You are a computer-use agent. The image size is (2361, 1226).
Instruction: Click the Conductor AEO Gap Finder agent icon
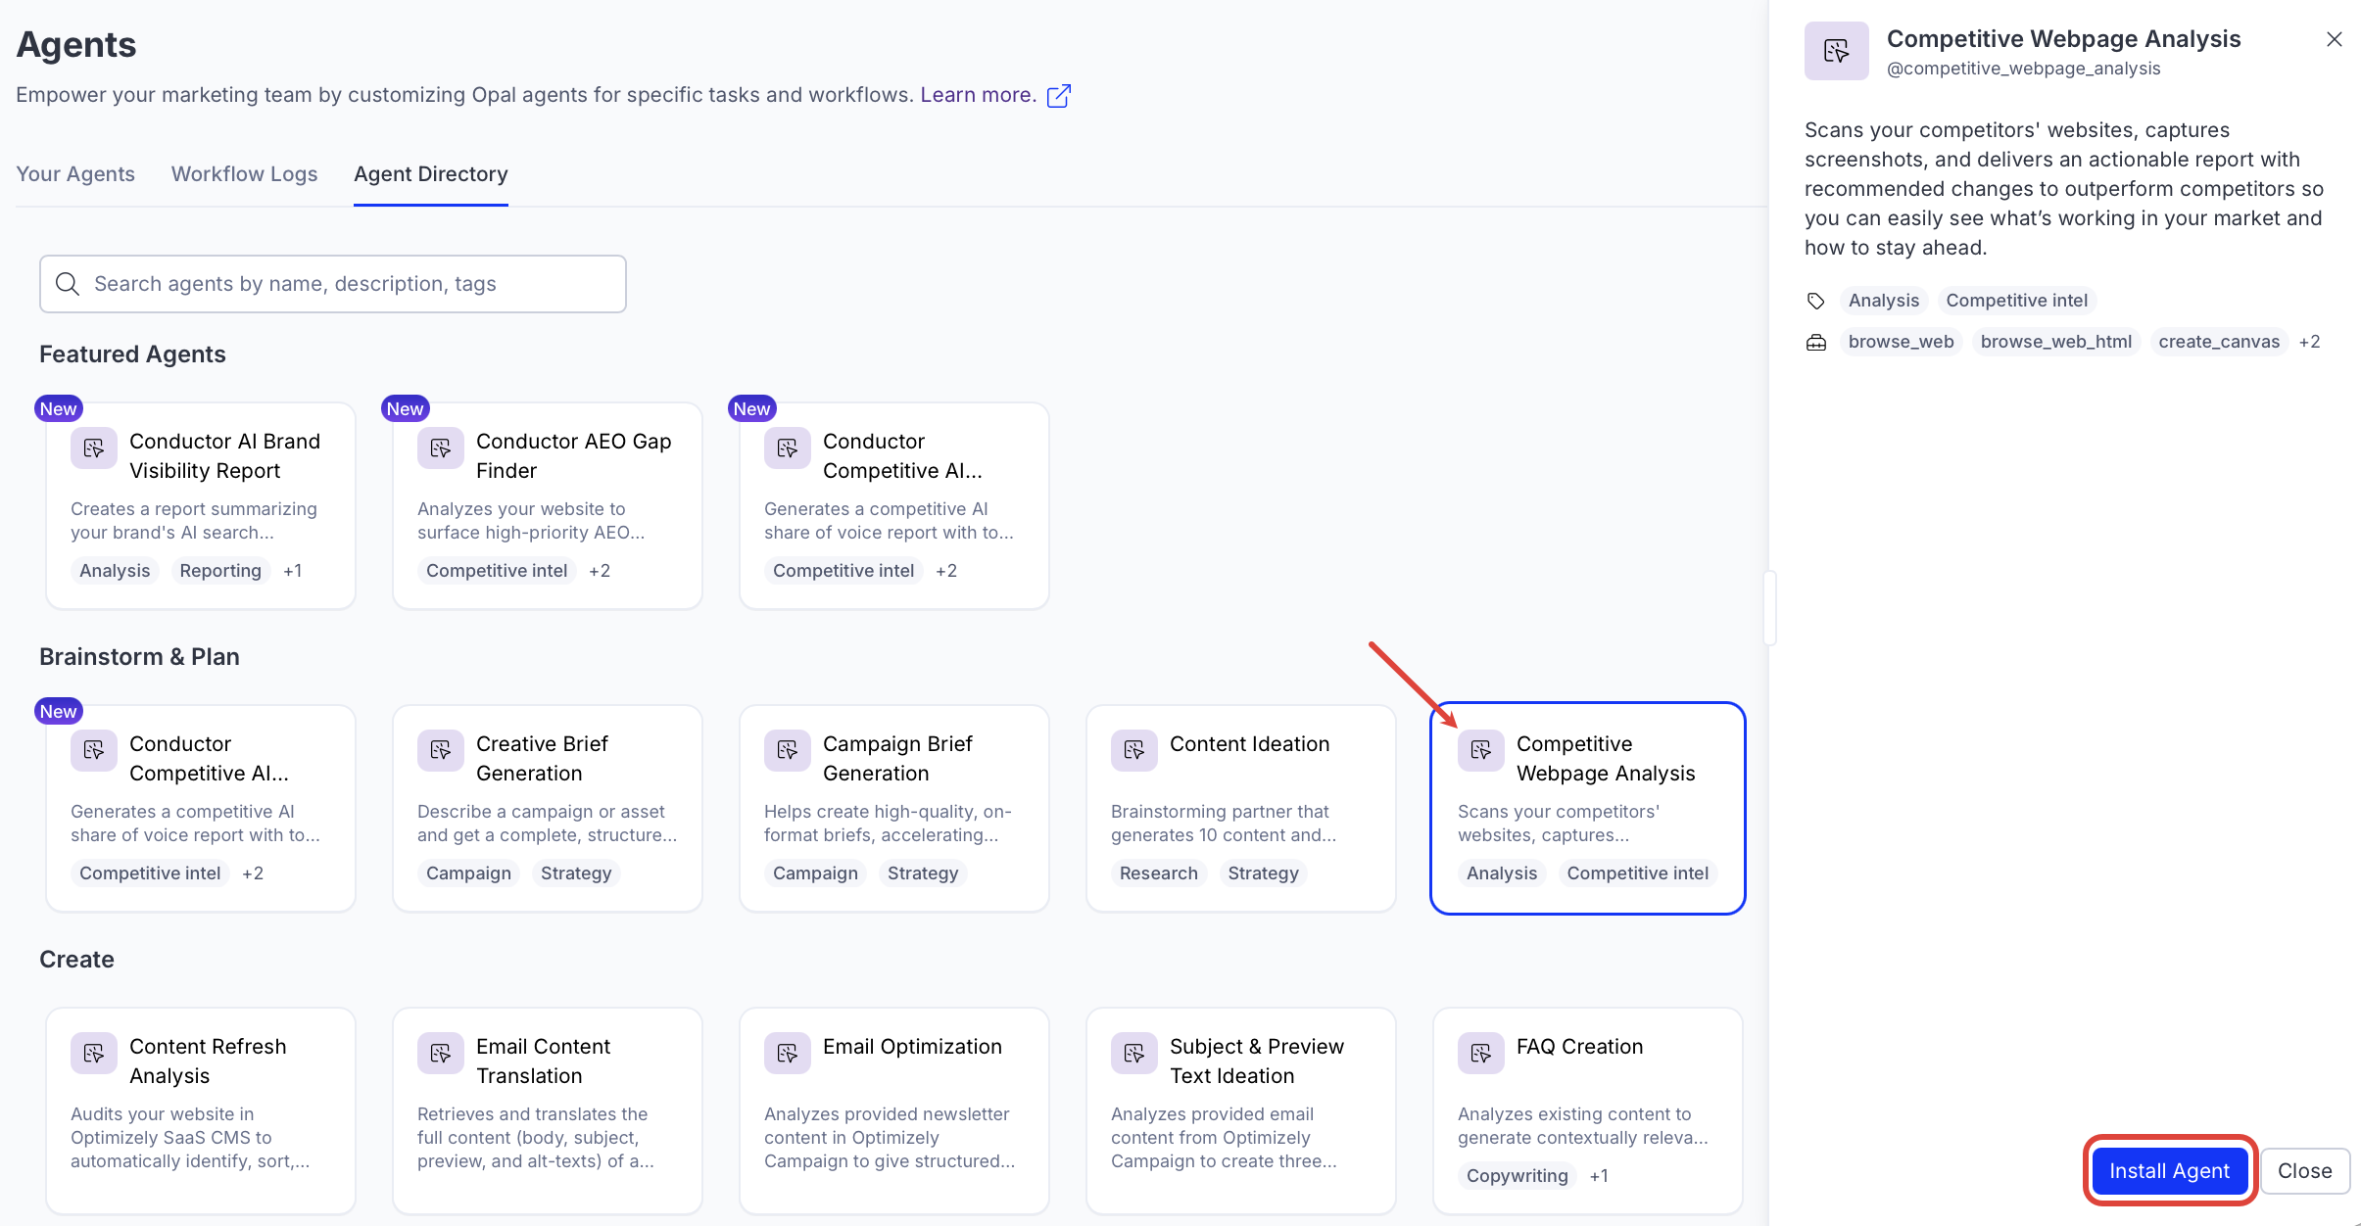[x=441, y=448]
